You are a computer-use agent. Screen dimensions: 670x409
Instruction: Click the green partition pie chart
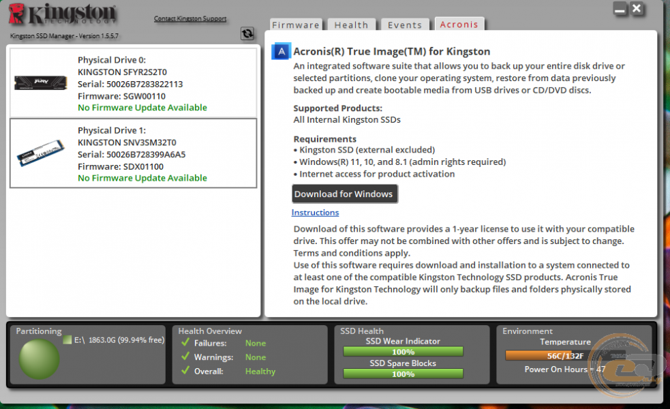point(39,359)
